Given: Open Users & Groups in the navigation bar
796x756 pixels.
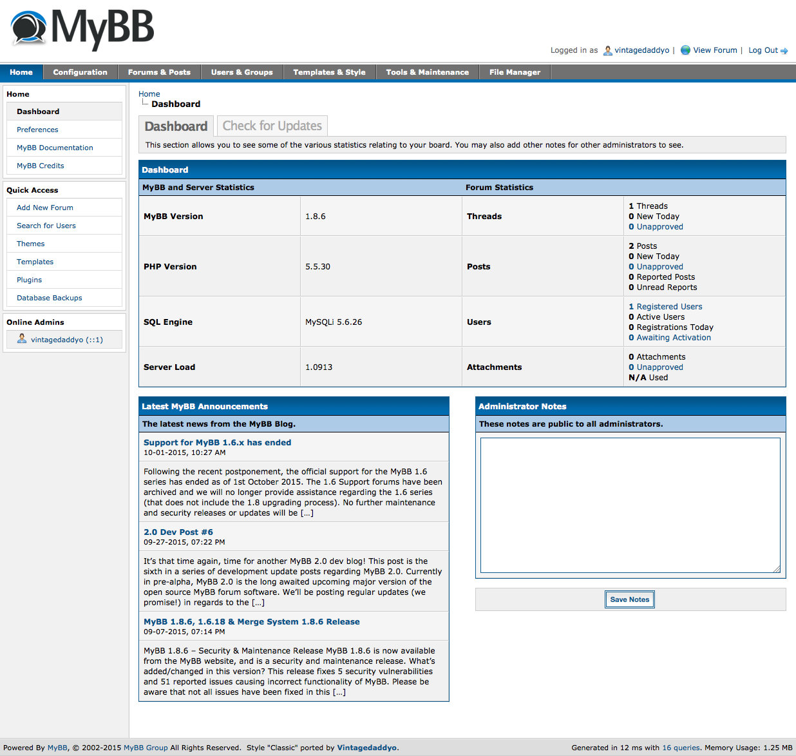Looking at the screenshot, I should point(242,72).
